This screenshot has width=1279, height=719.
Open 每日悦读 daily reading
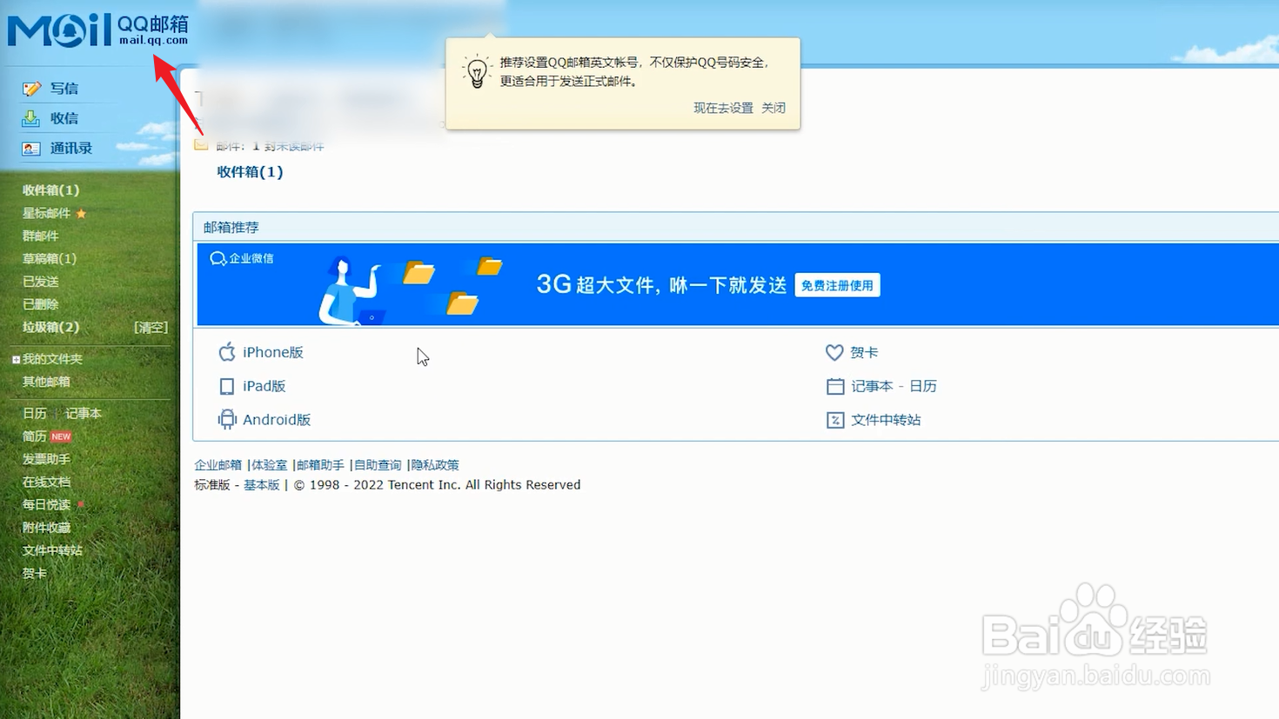point(46,504)
